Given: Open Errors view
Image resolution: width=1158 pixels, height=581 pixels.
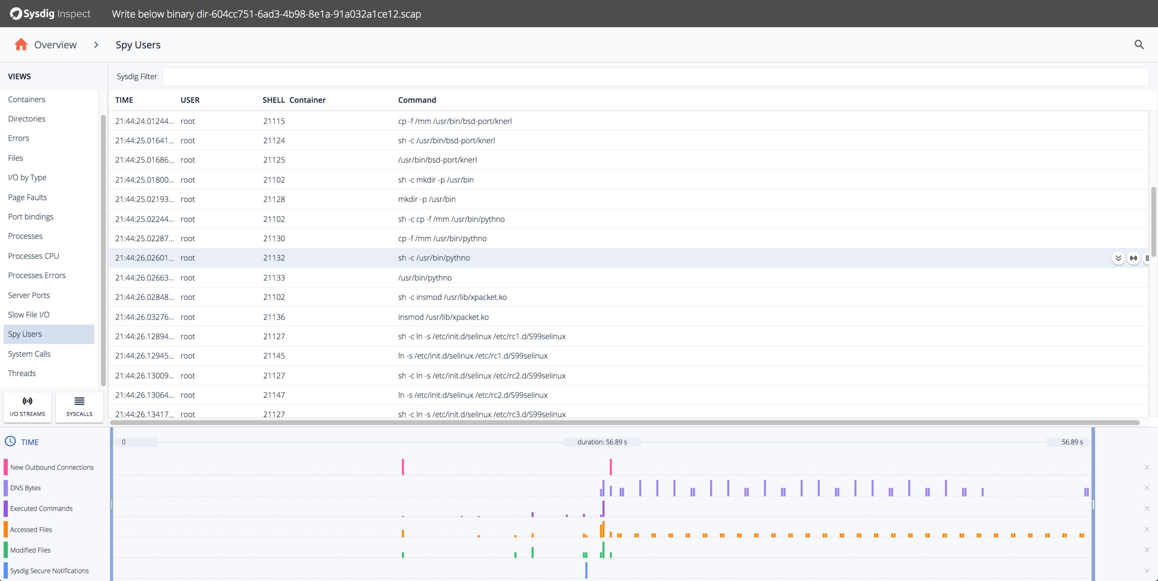Looking at the screenshot, I should 18,138.
